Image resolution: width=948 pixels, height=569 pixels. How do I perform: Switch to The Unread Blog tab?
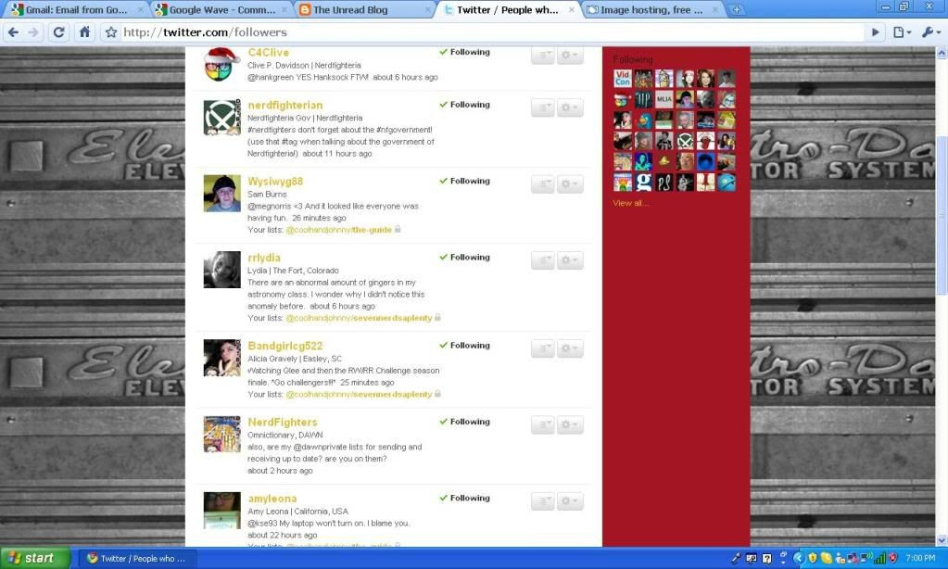(x=364, y=9)
